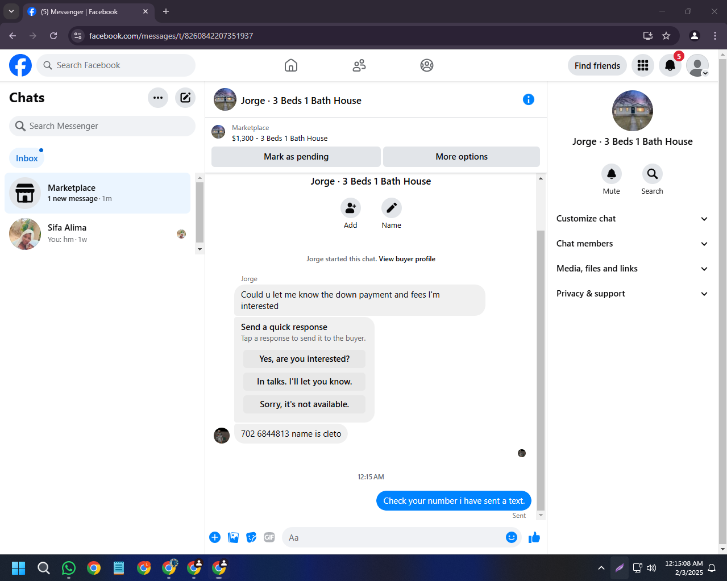Send quick response 'Sorry, it's not available.'
Viewport: 727px width, 581px height.
click(x=305, y=404)
